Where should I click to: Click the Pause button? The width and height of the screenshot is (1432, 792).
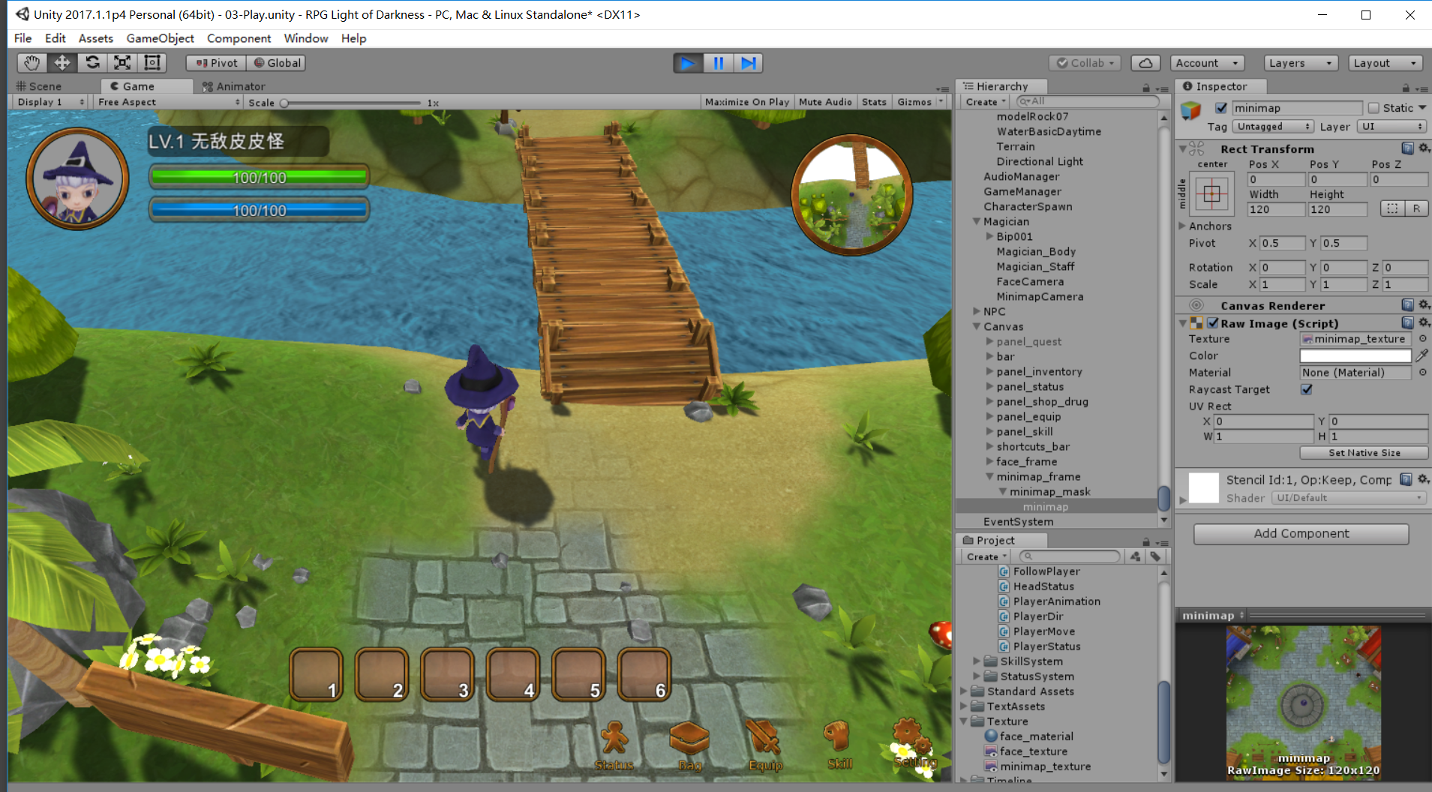pos(718,63)
